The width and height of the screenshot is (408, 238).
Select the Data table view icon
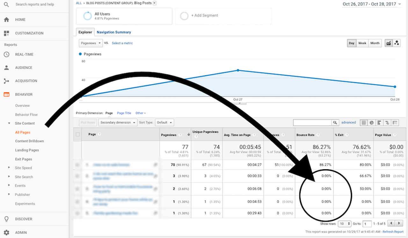pyautogui.click(x=363, y=122)
